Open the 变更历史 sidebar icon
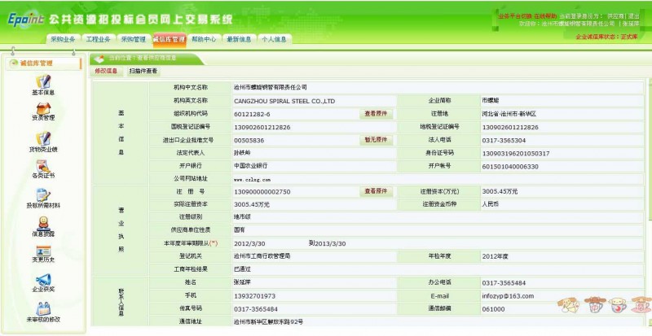 click(43, 251)
